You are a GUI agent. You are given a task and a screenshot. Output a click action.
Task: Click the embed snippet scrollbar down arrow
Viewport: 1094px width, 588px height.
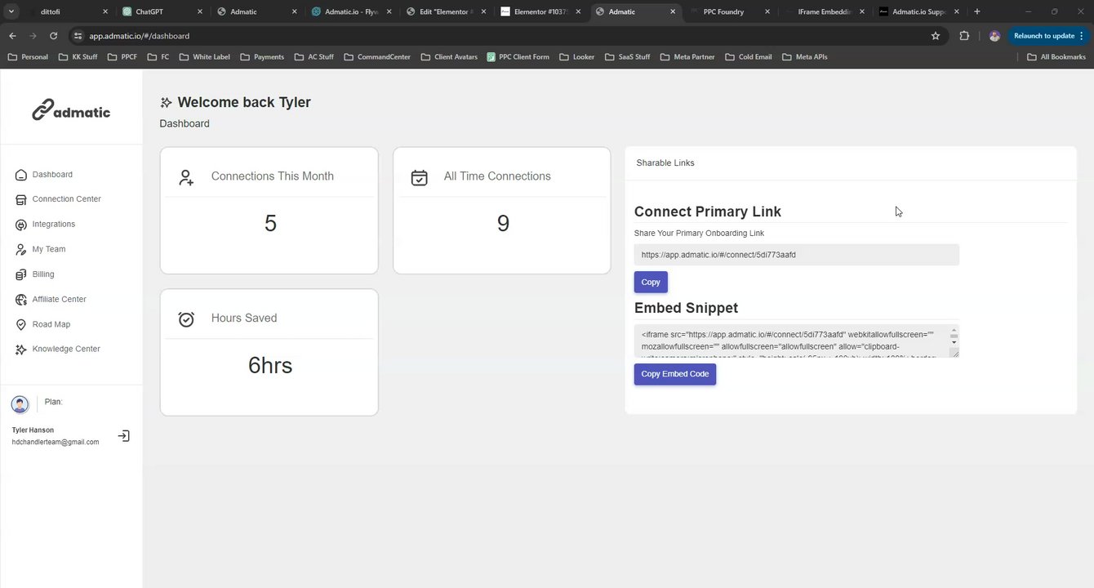(x=954, y=343)
